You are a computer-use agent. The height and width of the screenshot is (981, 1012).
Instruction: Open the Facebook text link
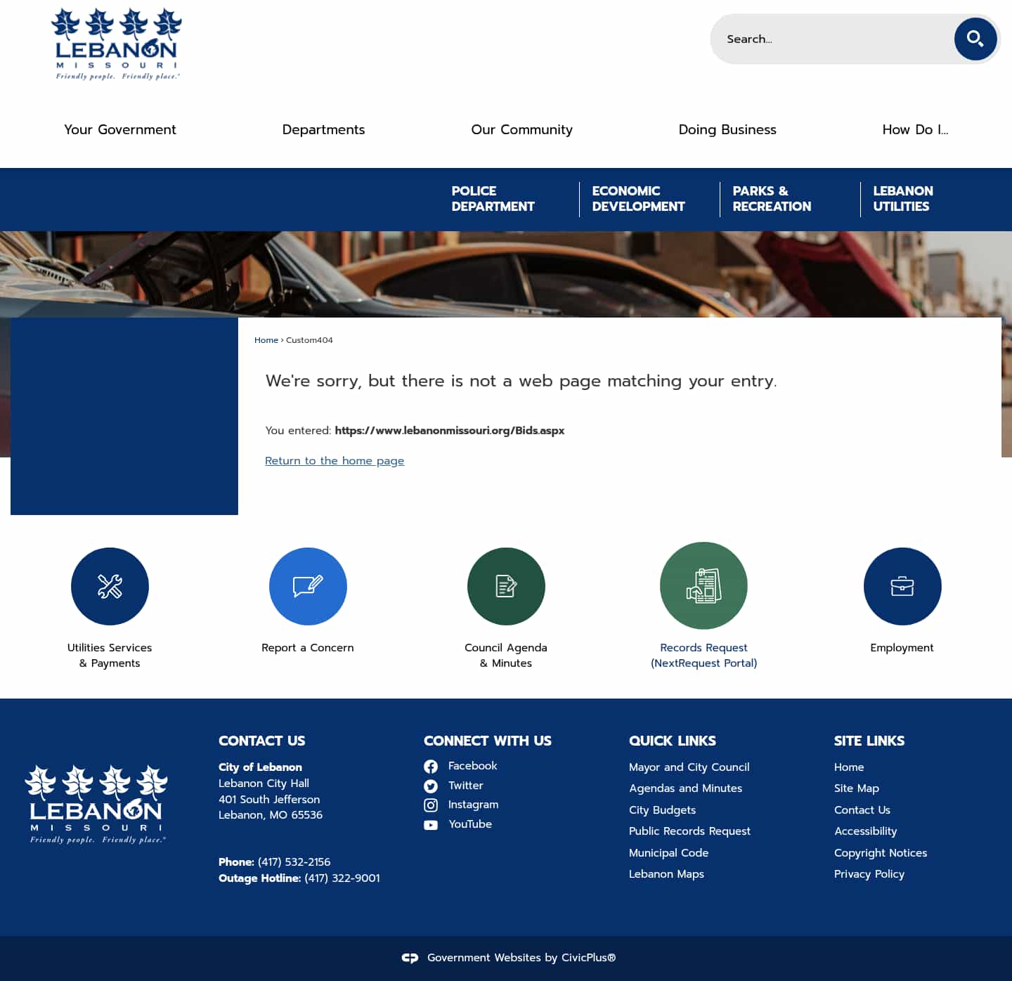[472, 766]
